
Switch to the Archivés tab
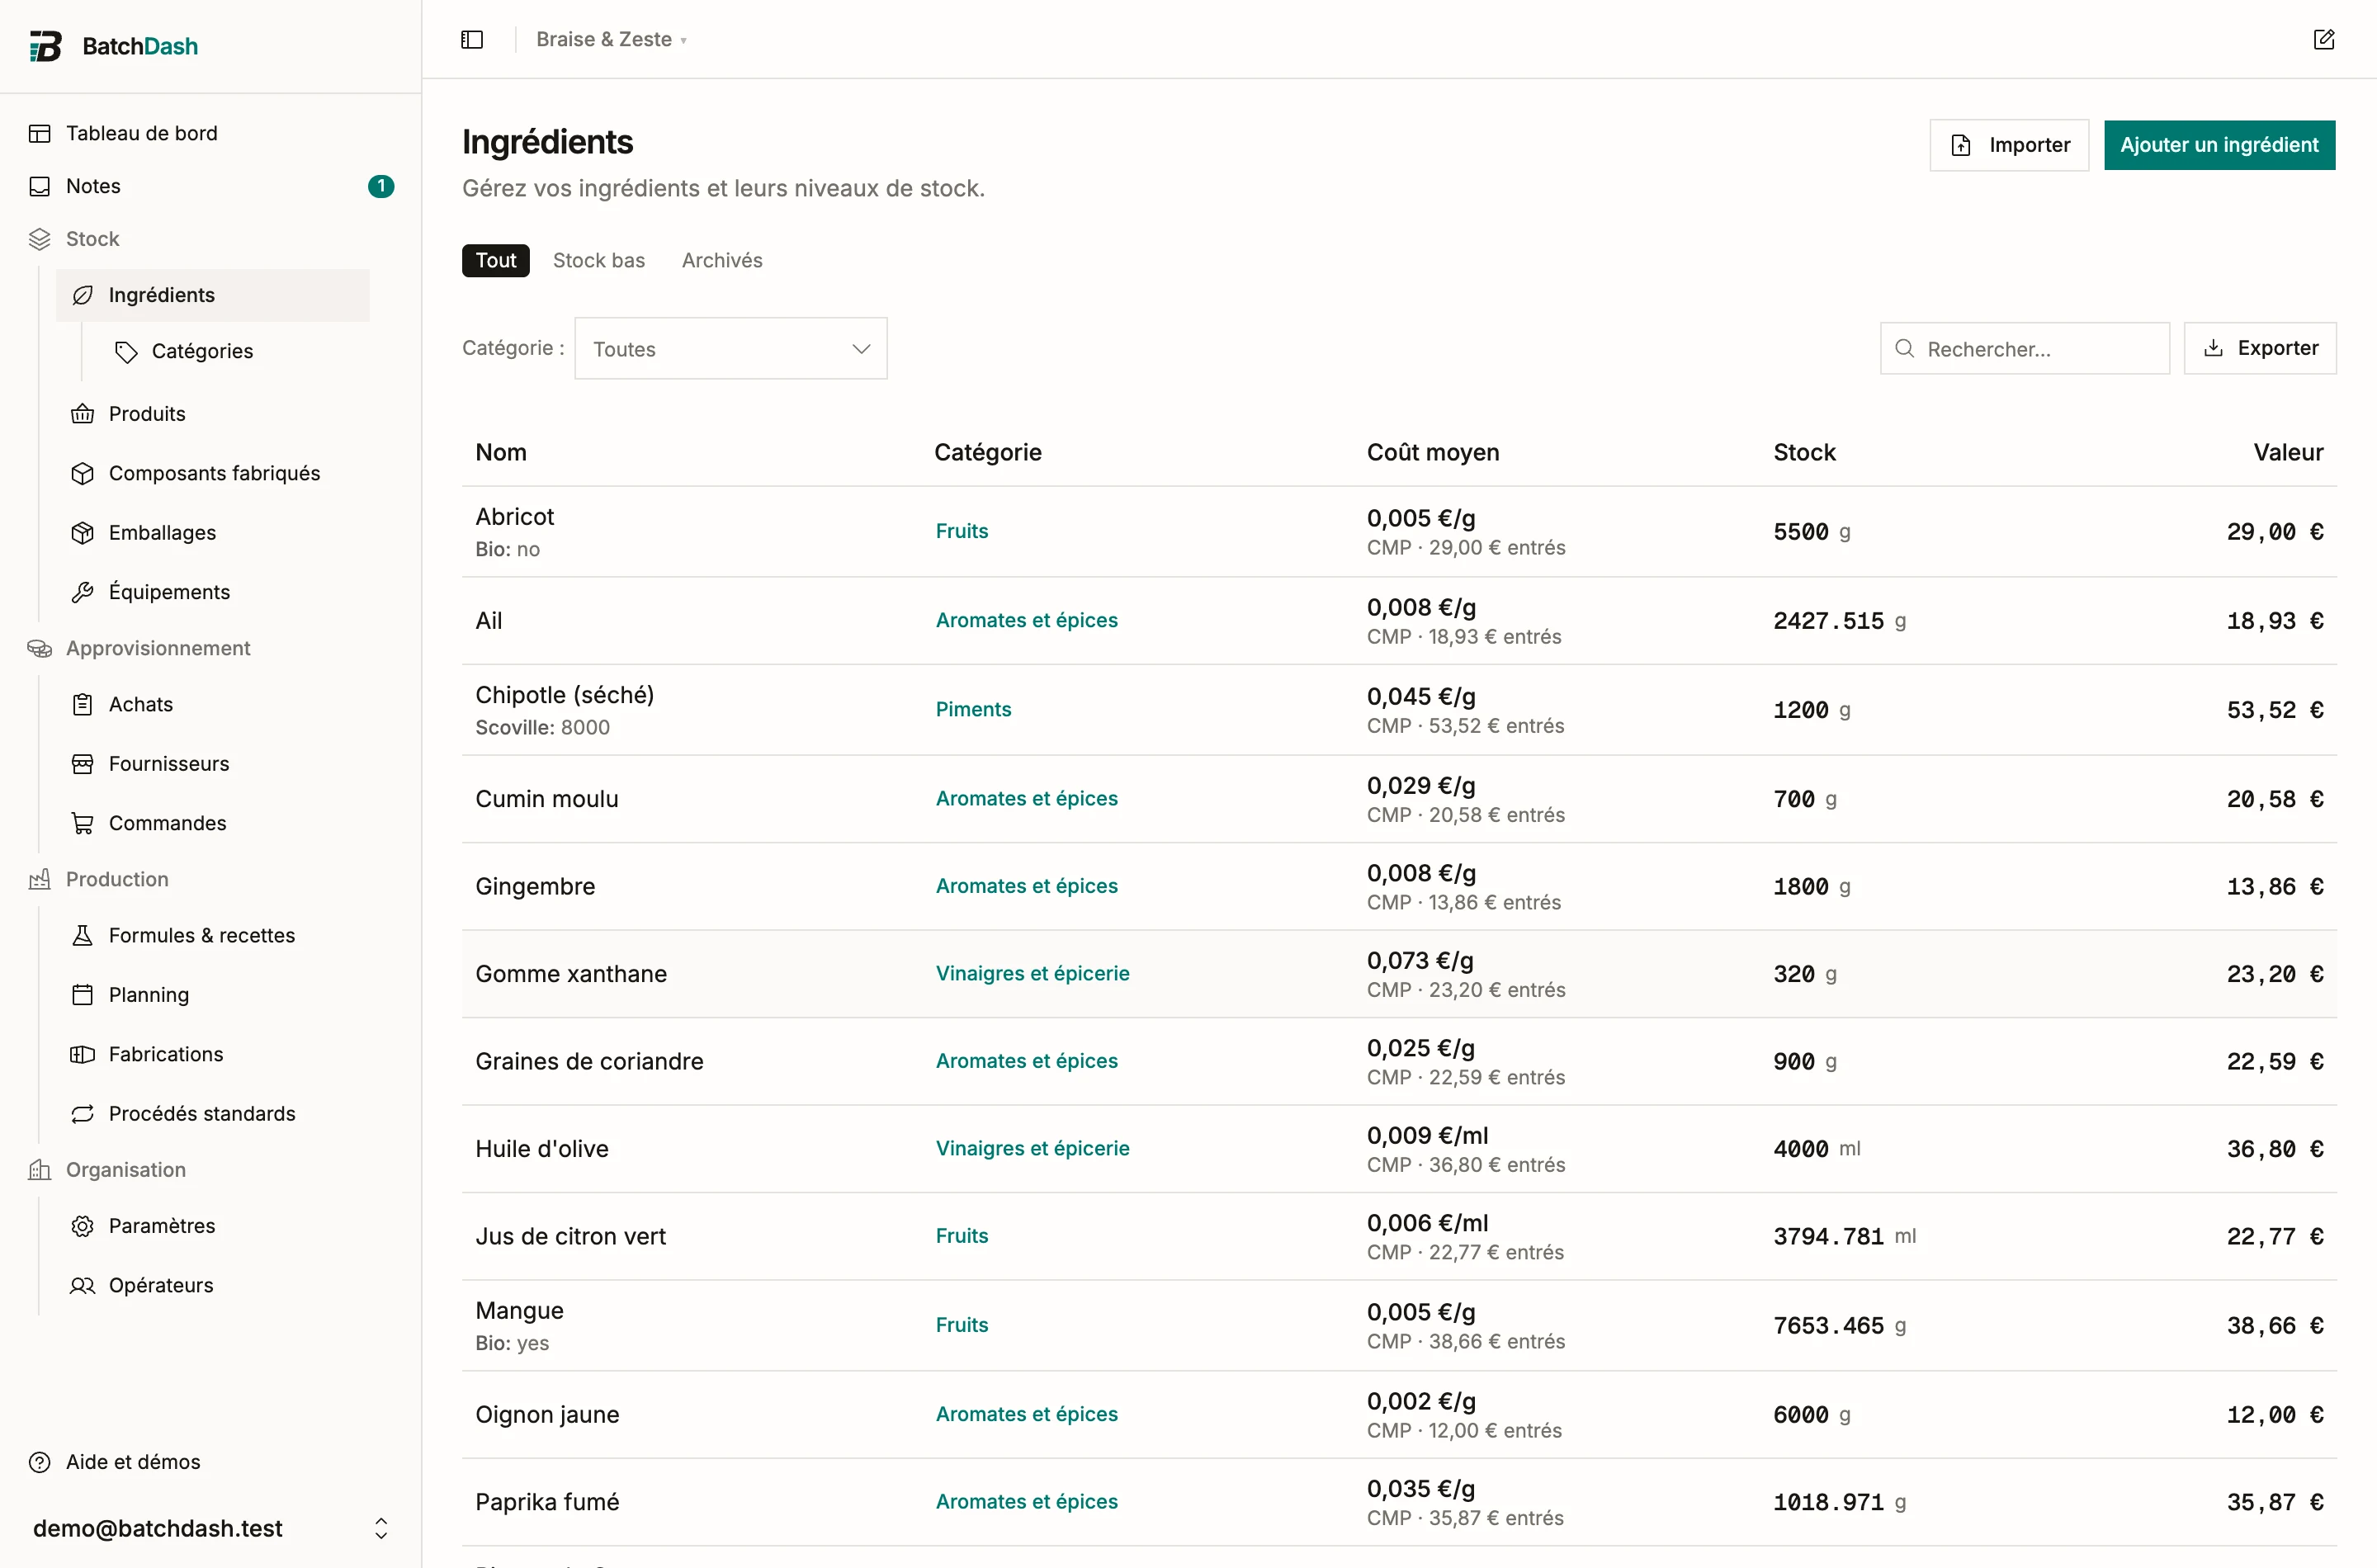click(722, 260)
